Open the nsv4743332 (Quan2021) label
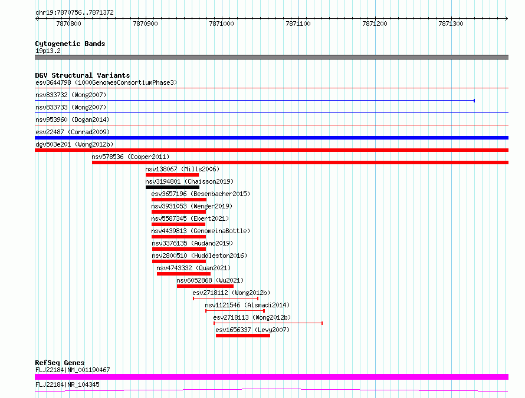 [x=193, y=268]
